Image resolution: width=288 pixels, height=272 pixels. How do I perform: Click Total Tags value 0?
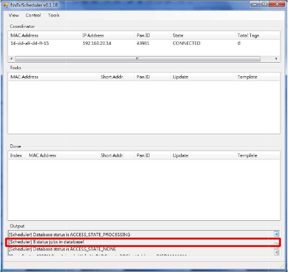tap(239, 43)
